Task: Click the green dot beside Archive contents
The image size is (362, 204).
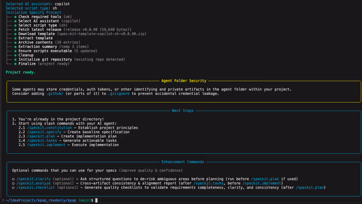Action: [x=15, y=43]
